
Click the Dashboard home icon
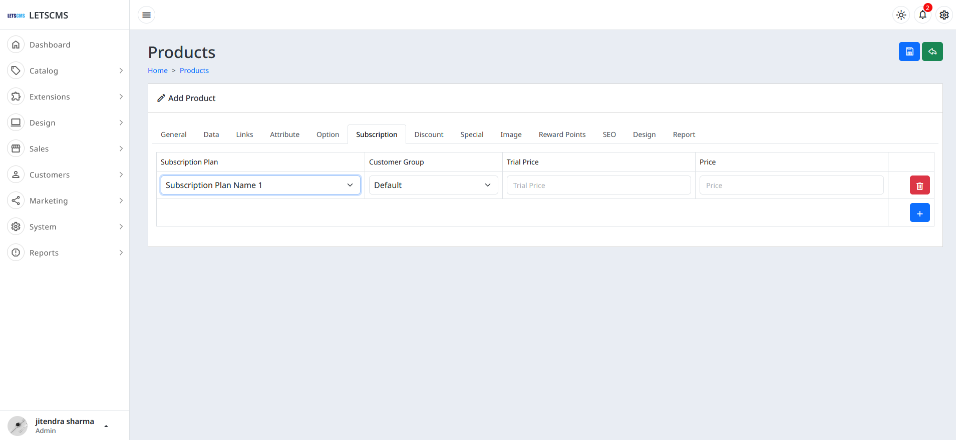(x=16, y=44)
